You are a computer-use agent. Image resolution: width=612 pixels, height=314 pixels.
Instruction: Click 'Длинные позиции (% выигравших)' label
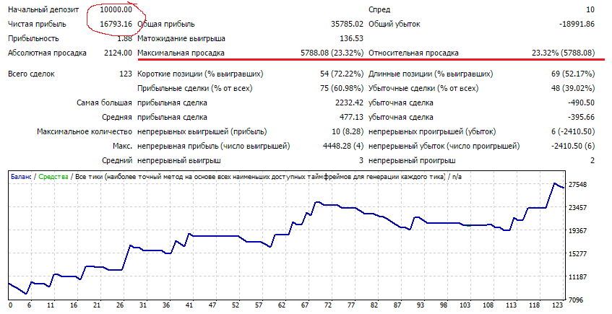431,74
